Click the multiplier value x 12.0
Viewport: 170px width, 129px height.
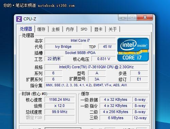[60, 106]
